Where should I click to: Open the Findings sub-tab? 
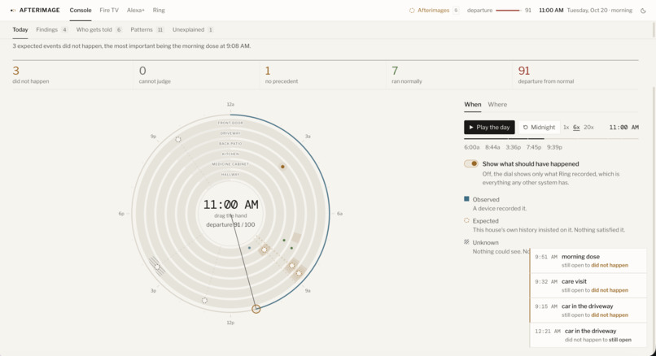pyautogui.click(x=51, y=29)
